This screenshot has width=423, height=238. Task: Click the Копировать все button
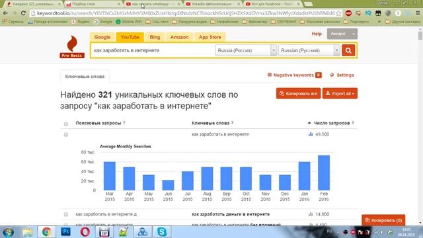pyautogui.click(x=298, y=93)
